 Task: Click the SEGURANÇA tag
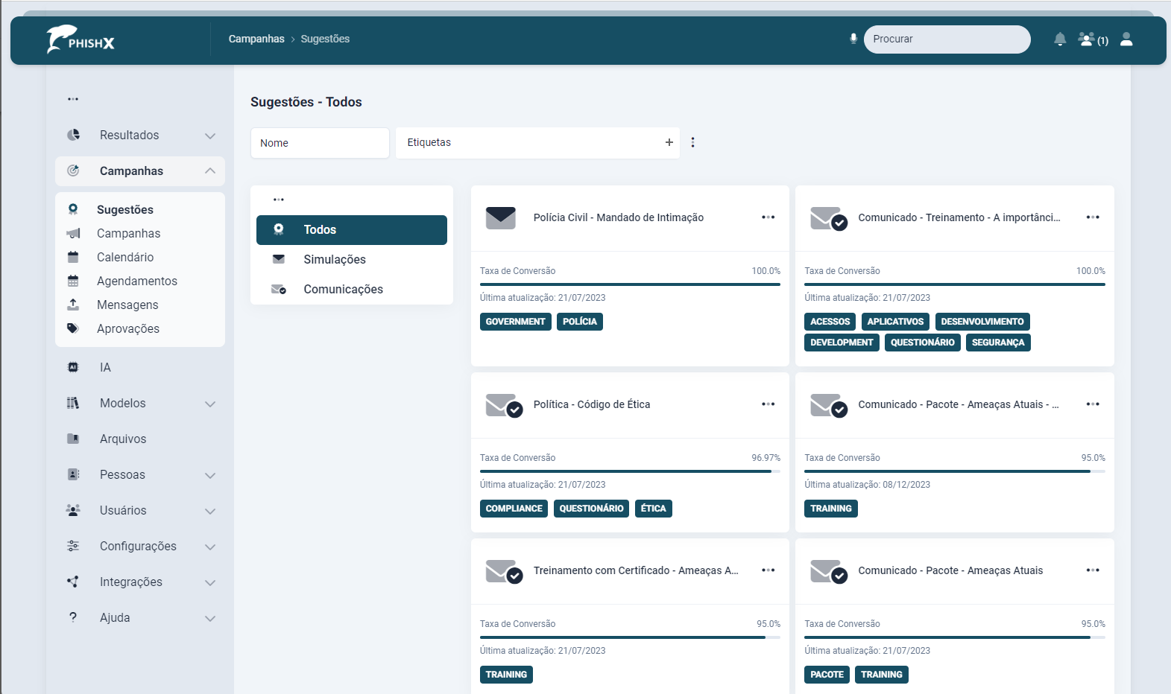(x=998, y=343)
